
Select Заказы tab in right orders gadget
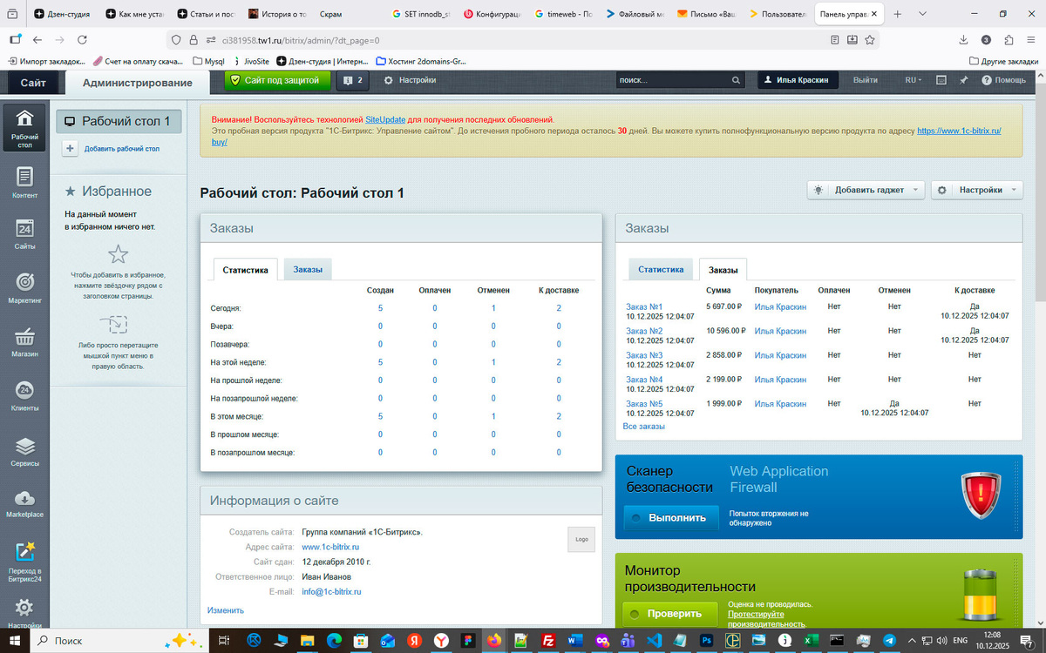723,270
